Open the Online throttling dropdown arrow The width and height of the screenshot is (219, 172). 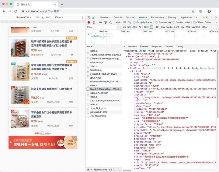[x=217, y=22]
